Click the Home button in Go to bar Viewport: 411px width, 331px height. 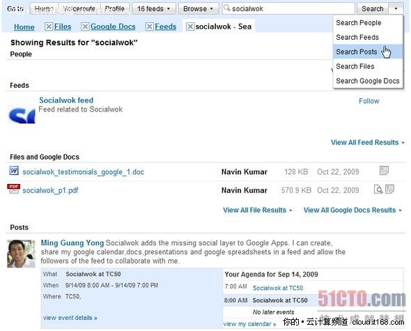(44, 8)
